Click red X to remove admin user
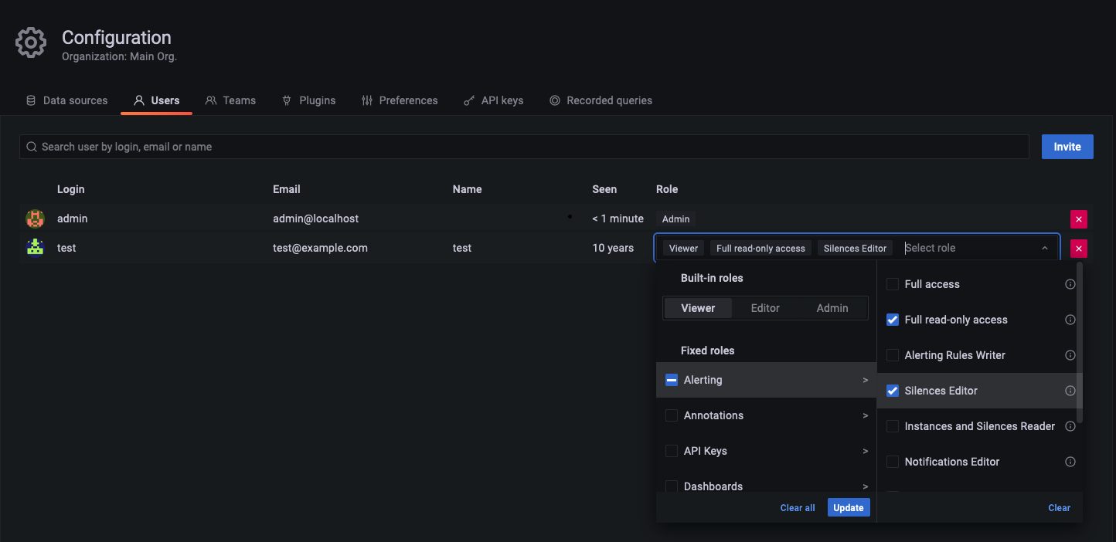Viewport: 1116px width, 542px height. pyautogui.click(x=1079, y=218)
